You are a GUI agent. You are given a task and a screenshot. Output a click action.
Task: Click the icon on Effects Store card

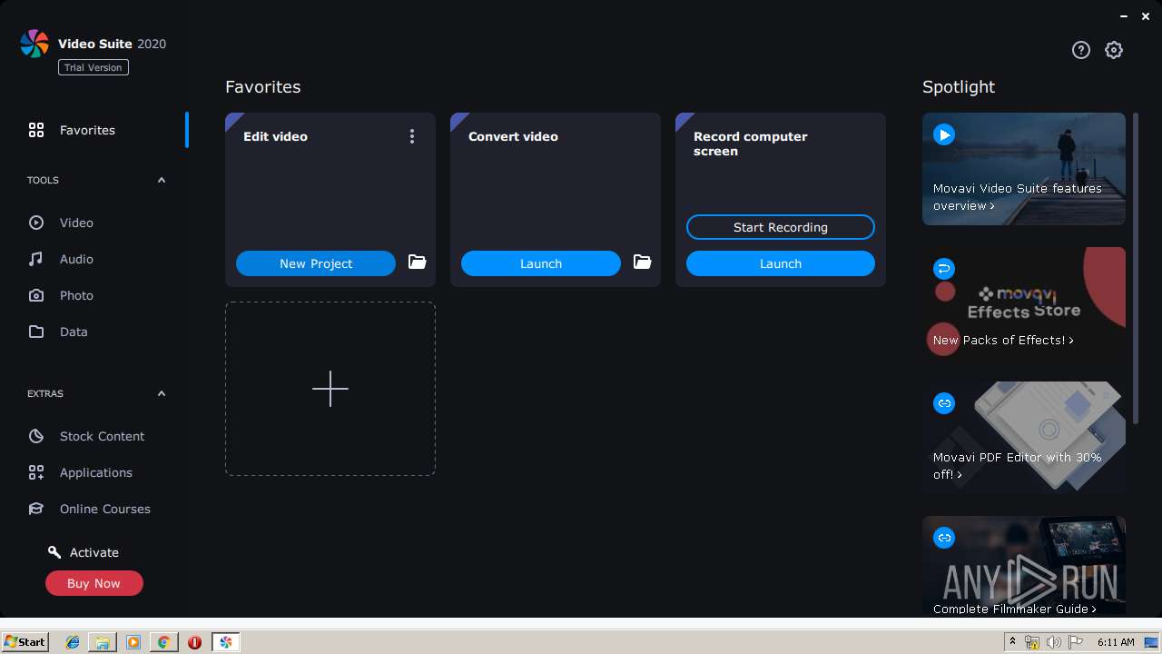pos(944,269)
